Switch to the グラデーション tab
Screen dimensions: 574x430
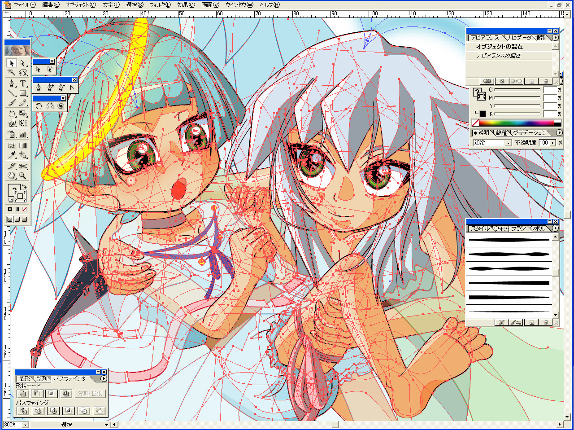pos(530,133)
